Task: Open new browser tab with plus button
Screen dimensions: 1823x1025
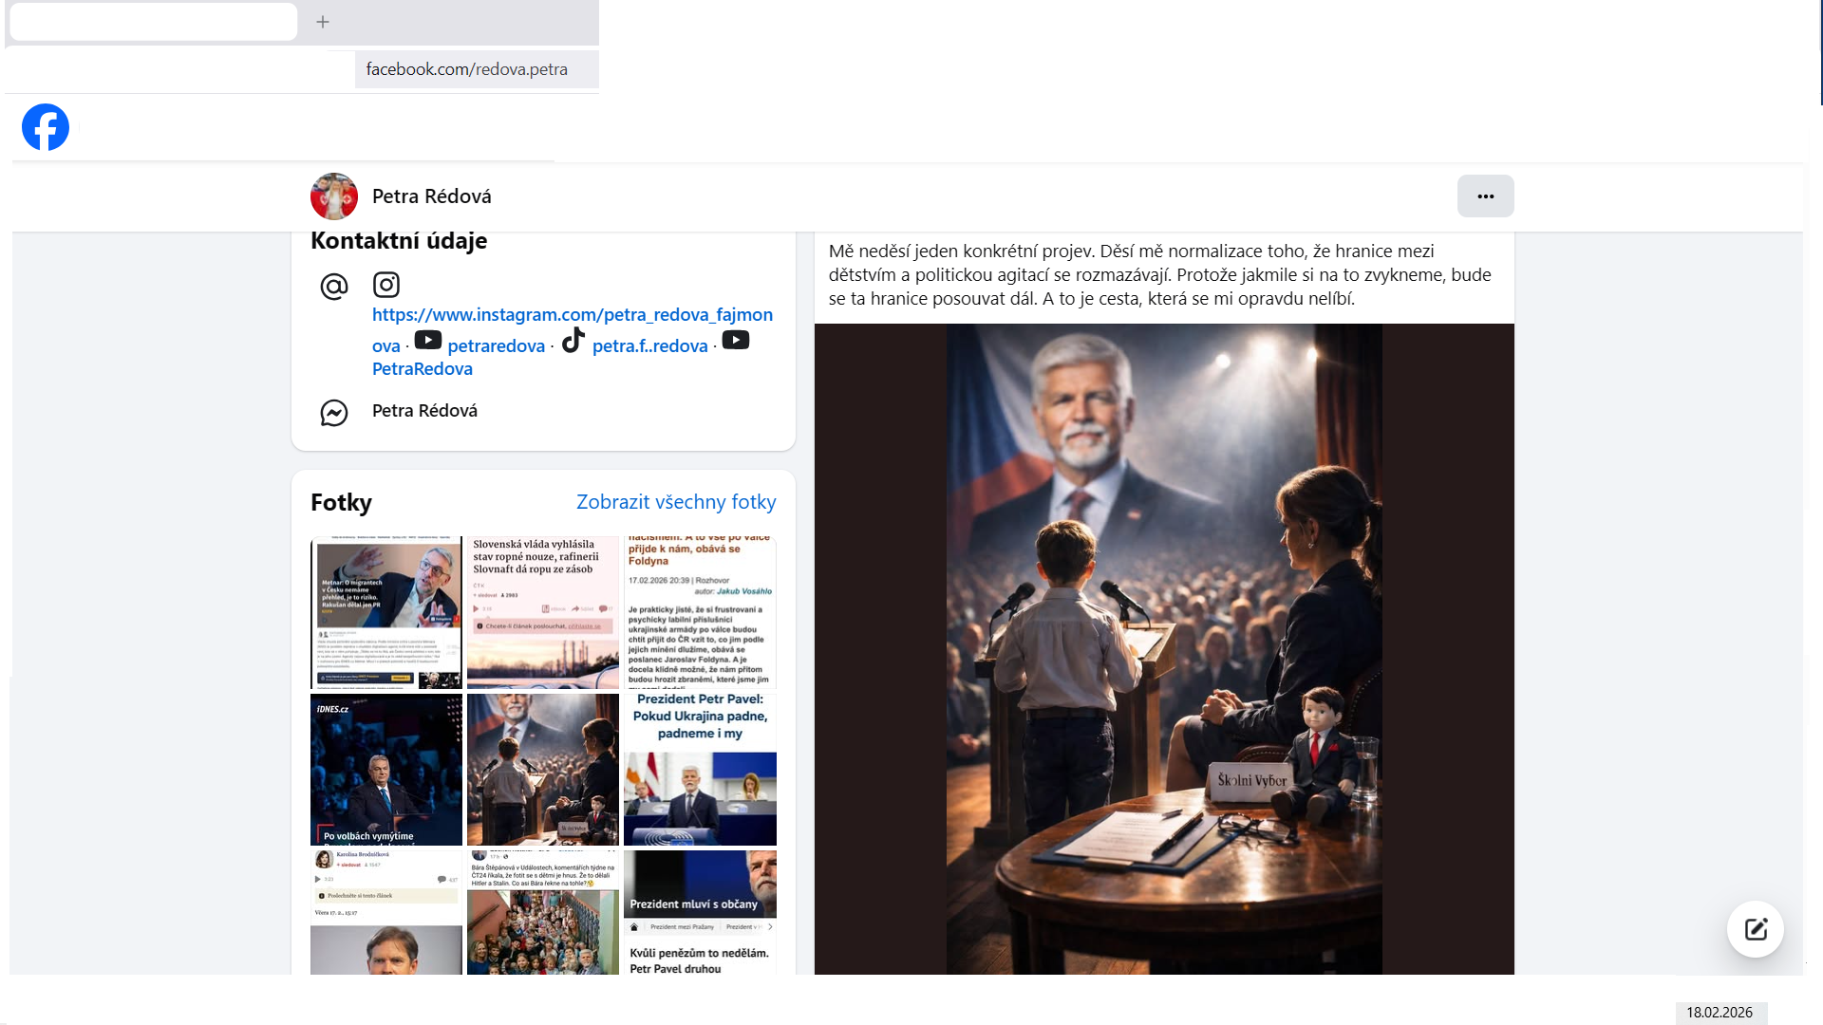Action: [323, 22]
